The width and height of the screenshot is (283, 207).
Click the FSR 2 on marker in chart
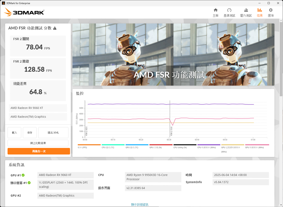point(171,131)
